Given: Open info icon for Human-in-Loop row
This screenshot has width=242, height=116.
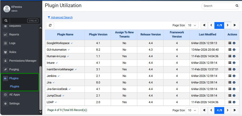Looking at the screenshot, I should (234, 56).
